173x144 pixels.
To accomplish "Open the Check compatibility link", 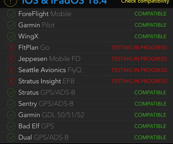I will [145, 2].
